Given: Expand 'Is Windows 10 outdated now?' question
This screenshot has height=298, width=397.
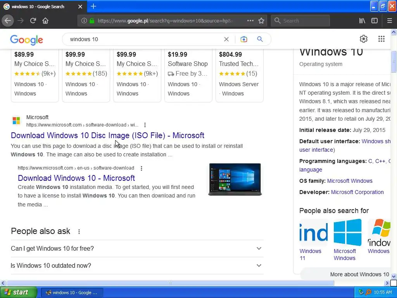Looking at the screenshot, I should tap(137, 265).
